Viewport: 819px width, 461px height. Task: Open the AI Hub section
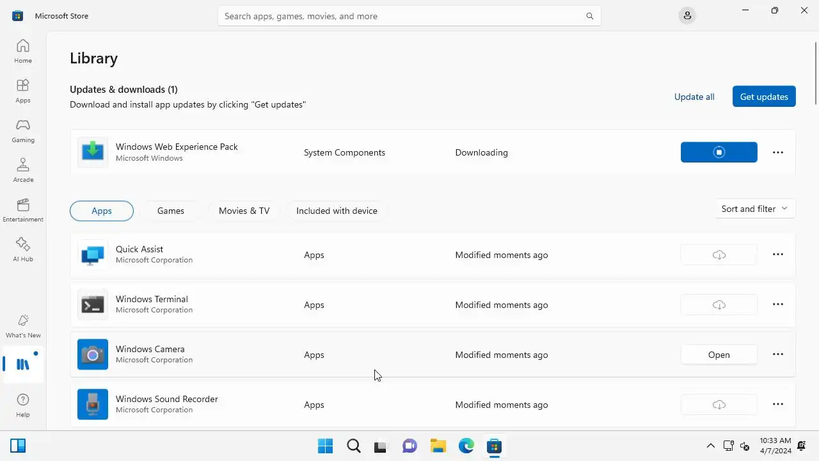coord(23,250)
